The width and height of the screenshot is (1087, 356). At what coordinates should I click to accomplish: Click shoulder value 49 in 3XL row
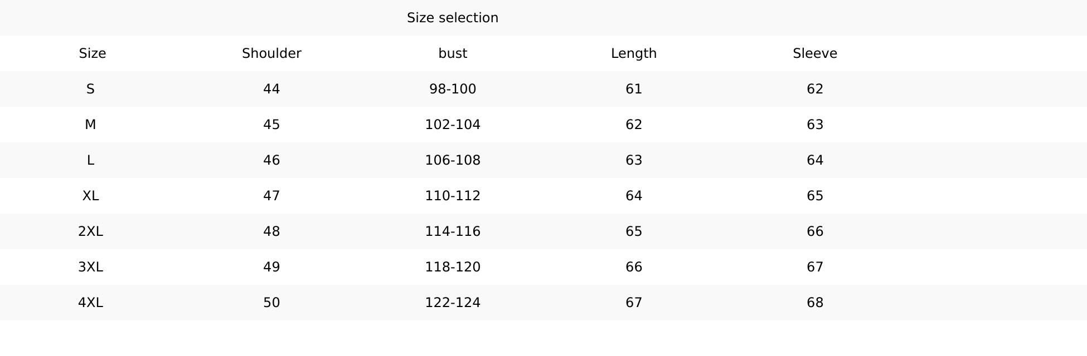pyautogui.click(x=271, y=267)
